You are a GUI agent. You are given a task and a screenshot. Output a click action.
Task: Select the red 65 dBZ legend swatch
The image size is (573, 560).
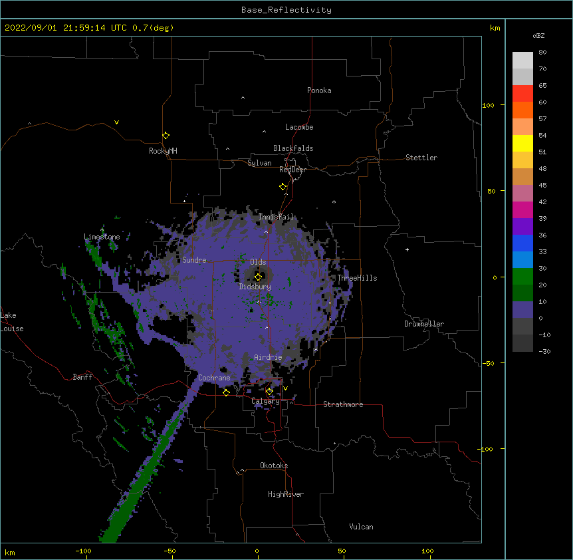click(x=522, y=94)
